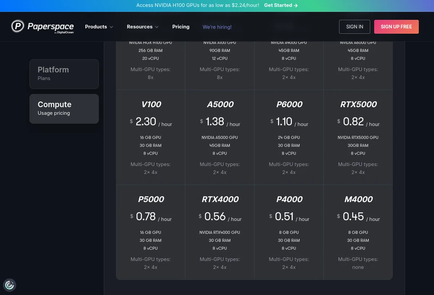Click the 90GB RAM spec text

tap(220, 51)
